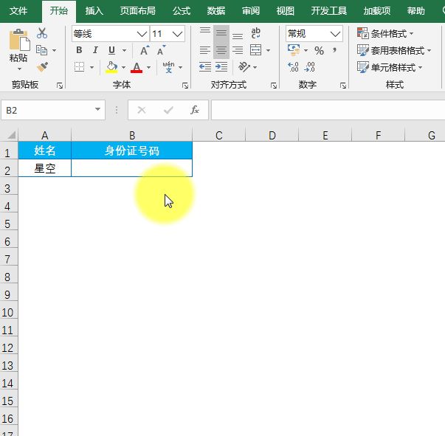Viewport: 445px width, 436px height.
Task: Switch to the 页面布局 tab
Action: tap(138, 11)
